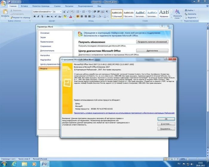Viewport: 209px width, 167px height.
Task: Apply red font color
Action: pyautogui.click(x=71, y=16)
